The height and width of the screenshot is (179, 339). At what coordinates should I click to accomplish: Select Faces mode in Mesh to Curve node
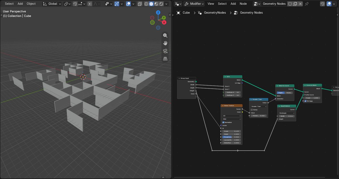tap(289, 93)
